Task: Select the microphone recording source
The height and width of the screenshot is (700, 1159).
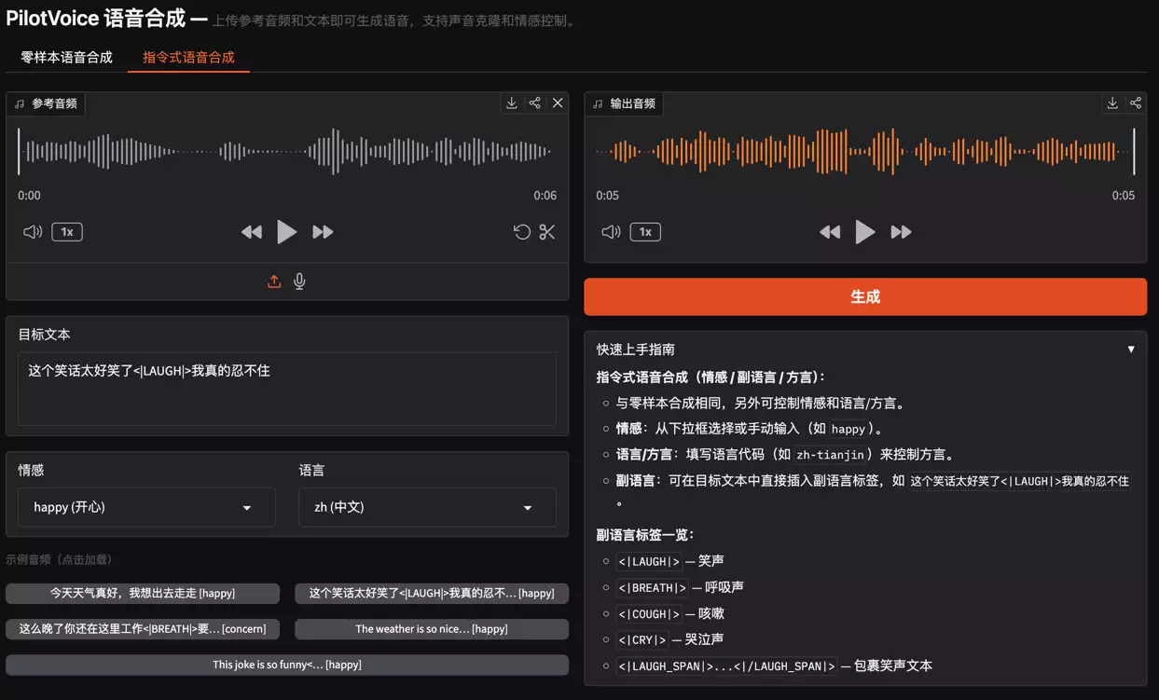Action: point(299,281)
